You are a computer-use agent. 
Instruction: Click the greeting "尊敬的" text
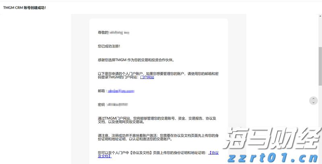click(103, 33)
